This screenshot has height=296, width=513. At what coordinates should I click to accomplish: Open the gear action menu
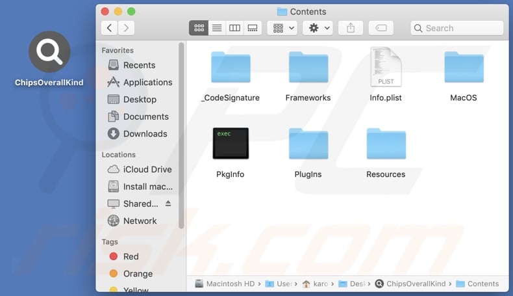click(318, 28)
